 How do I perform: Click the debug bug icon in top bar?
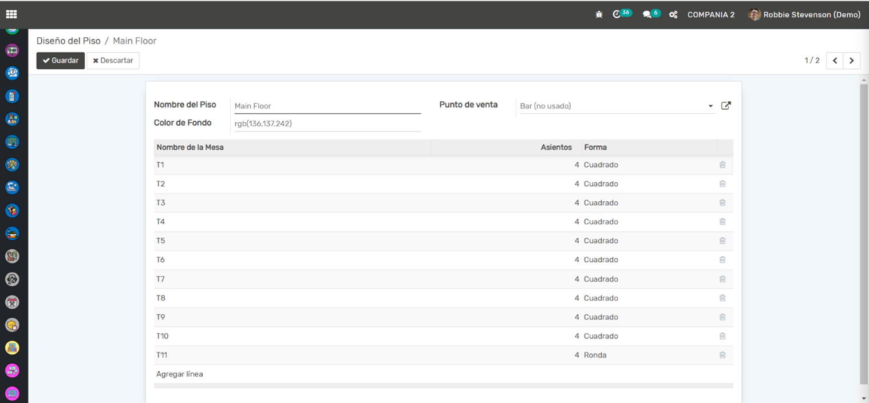(599, 15)
